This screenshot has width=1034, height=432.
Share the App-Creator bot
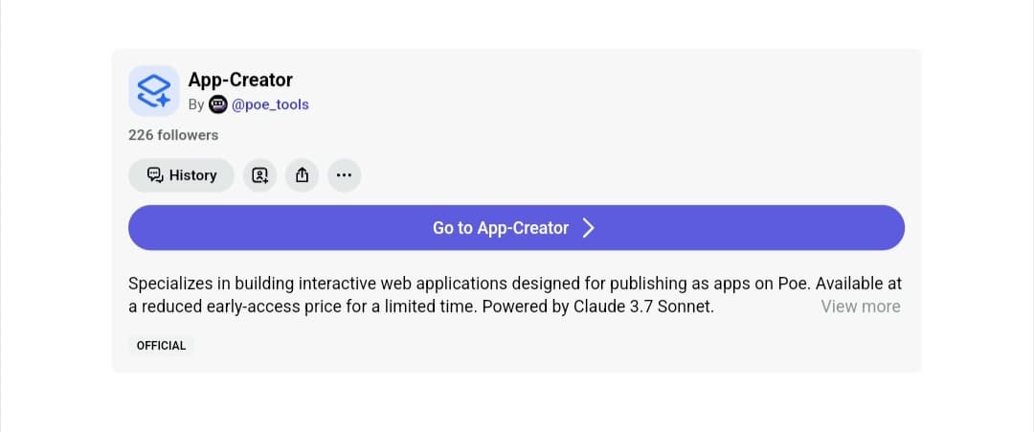[302, 175]
